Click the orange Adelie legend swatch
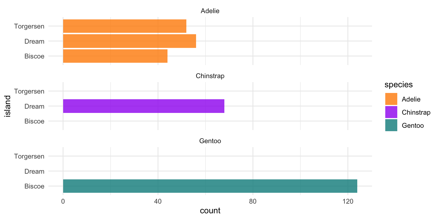Screen dimensions: 439x219 pos(391,99)
